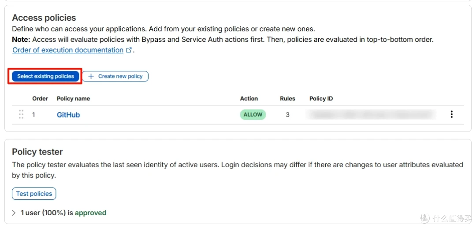The height and width of the screenshot is (228, 476).
Task: Click the Test policies button
Action: coord(34,194)
